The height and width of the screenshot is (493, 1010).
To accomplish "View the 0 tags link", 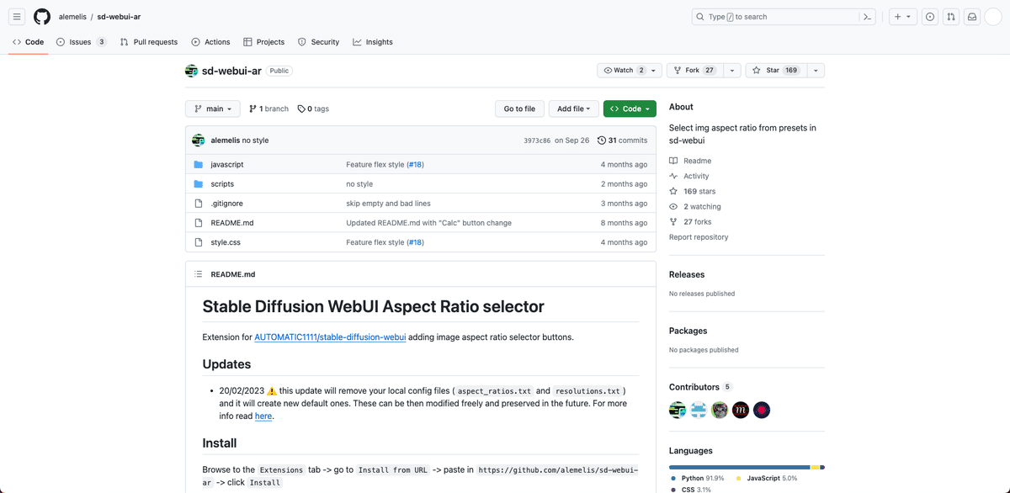I will tap(313, 109).
